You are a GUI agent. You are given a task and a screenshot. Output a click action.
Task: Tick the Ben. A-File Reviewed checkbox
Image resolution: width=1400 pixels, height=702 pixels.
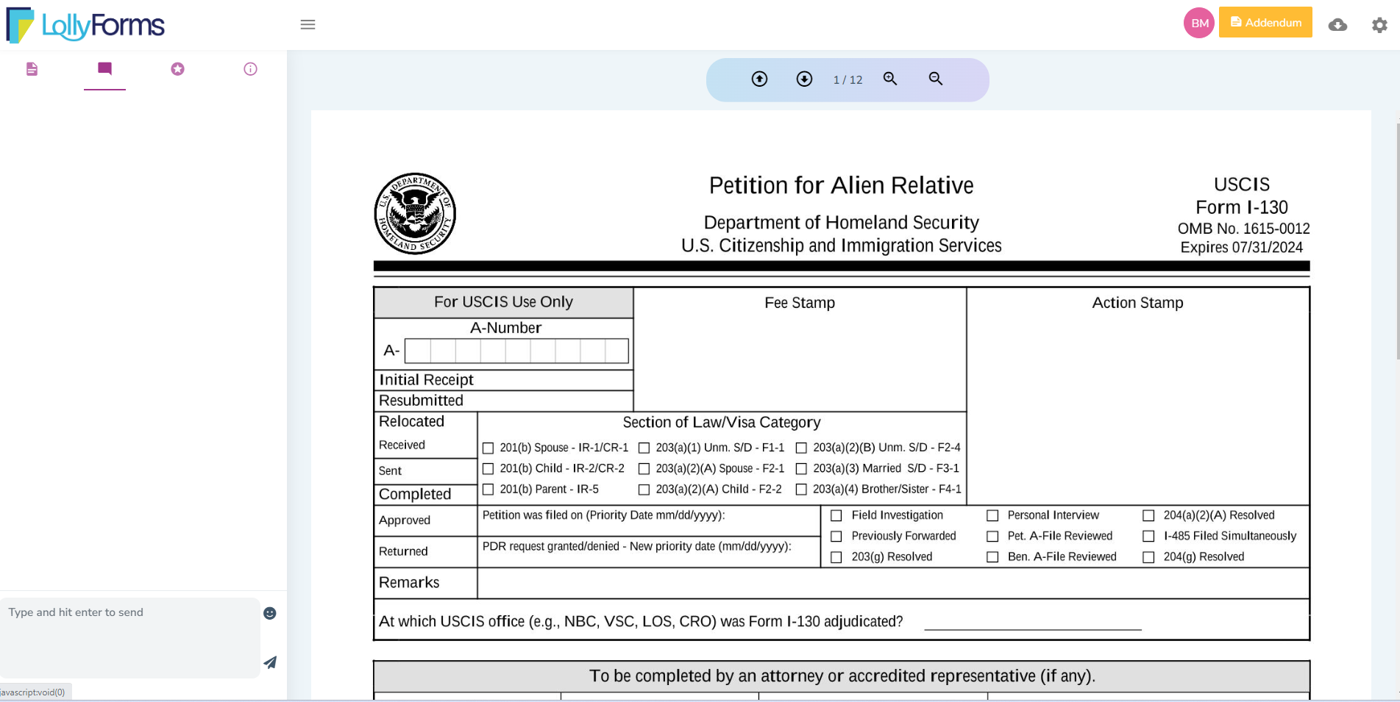pyautogui.click(x=992, y=557)
